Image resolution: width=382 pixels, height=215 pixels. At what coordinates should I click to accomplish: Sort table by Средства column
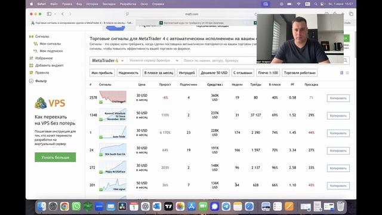click(x=215, y=85)
